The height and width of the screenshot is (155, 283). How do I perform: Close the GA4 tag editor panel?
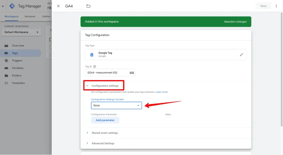[58, 6]
